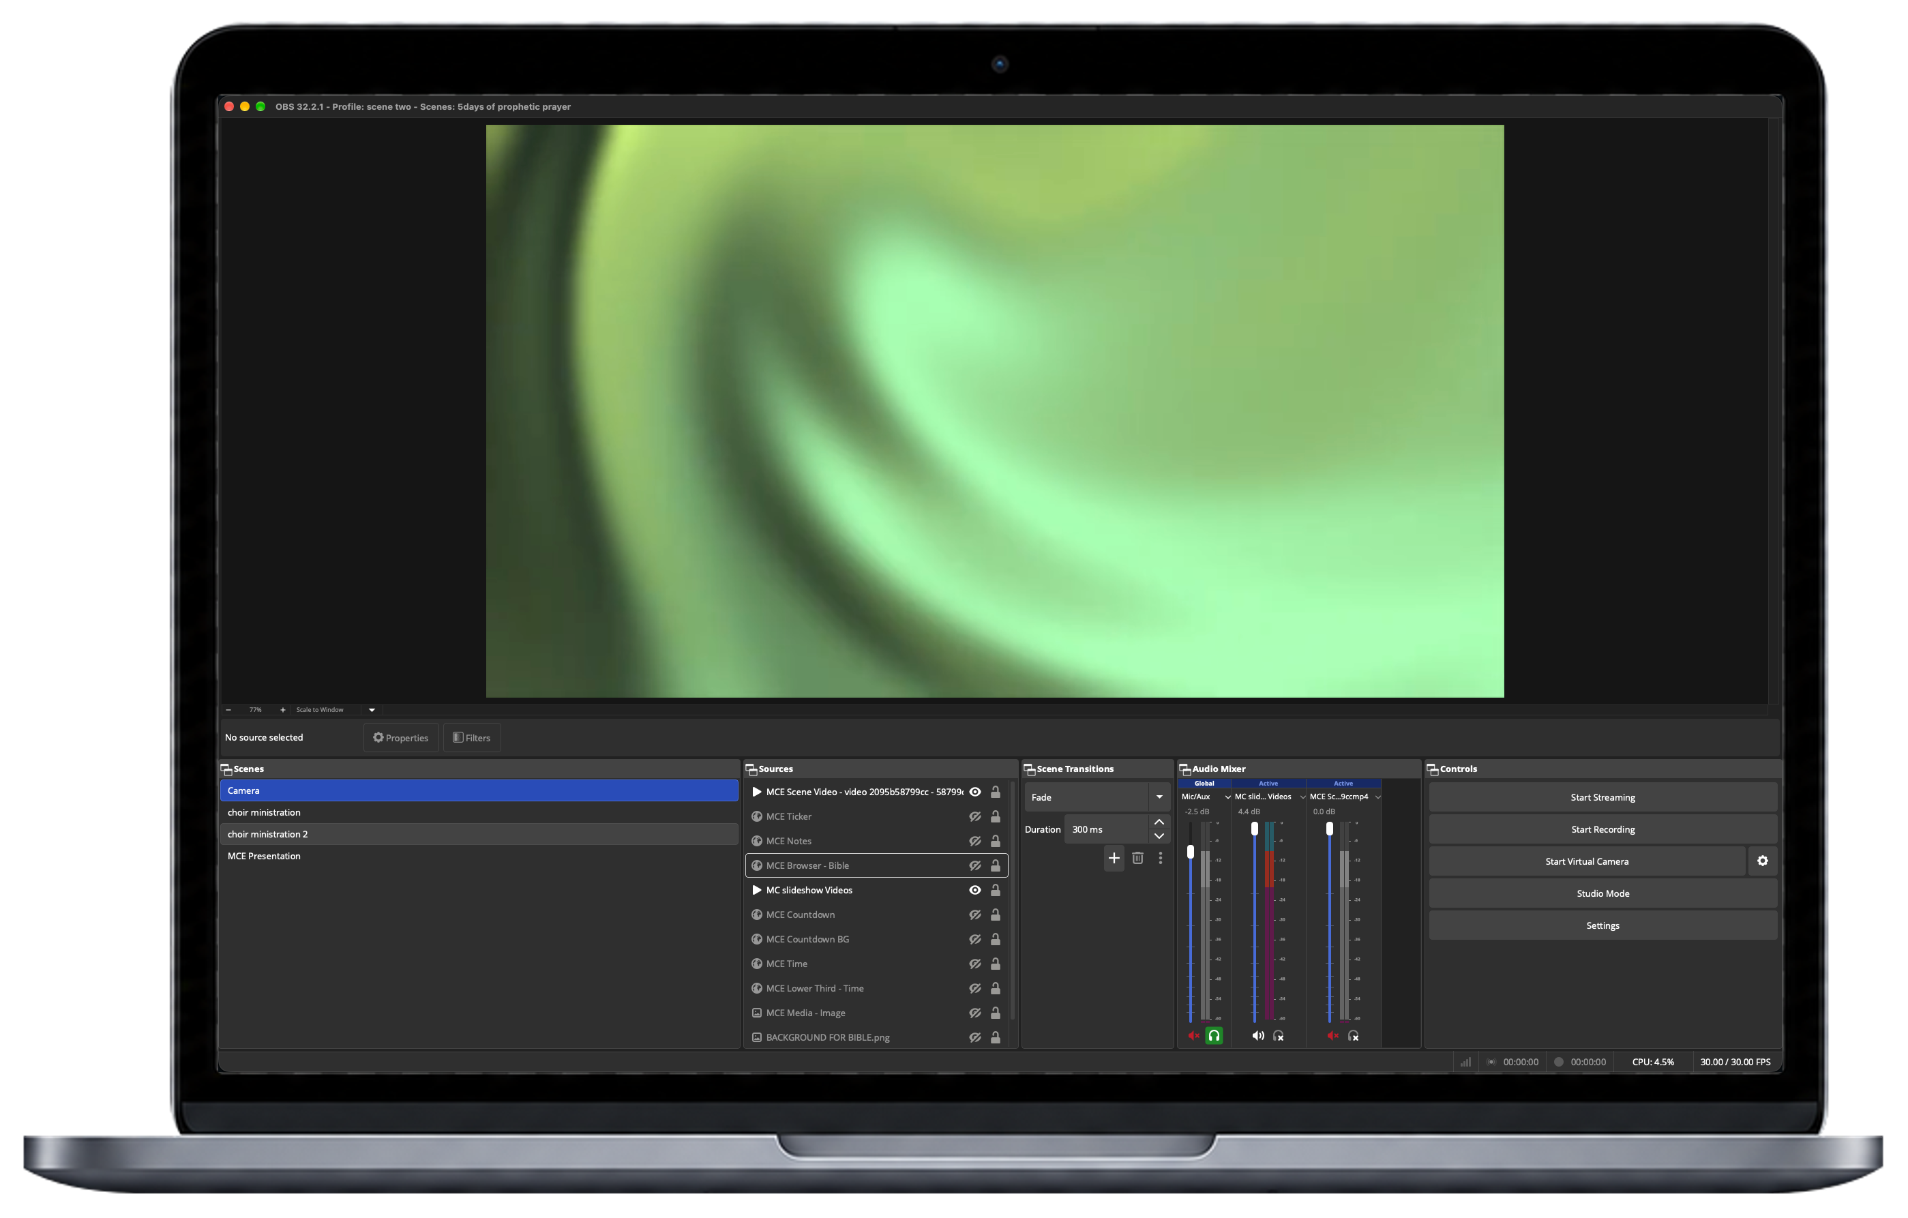The height and width of the screenshot is (1218, 1908).
Task: Toggle lock on MC slideshow Videos source
Action: [x=995, y=890]
